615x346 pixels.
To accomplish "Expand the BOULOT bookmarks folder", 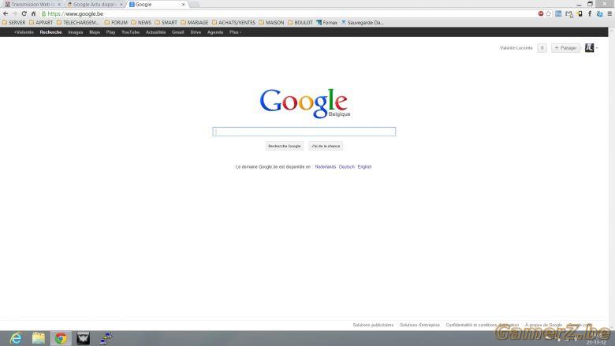I will pos(300,23).
